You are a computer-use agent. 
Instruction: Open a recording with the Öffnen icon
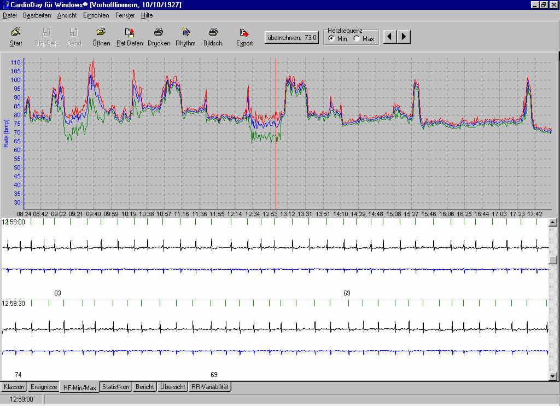[101, 33]
